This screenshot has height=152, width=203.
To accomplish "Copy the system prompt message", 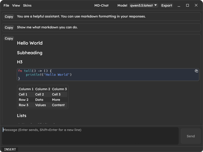I will (x=9, y=16).
